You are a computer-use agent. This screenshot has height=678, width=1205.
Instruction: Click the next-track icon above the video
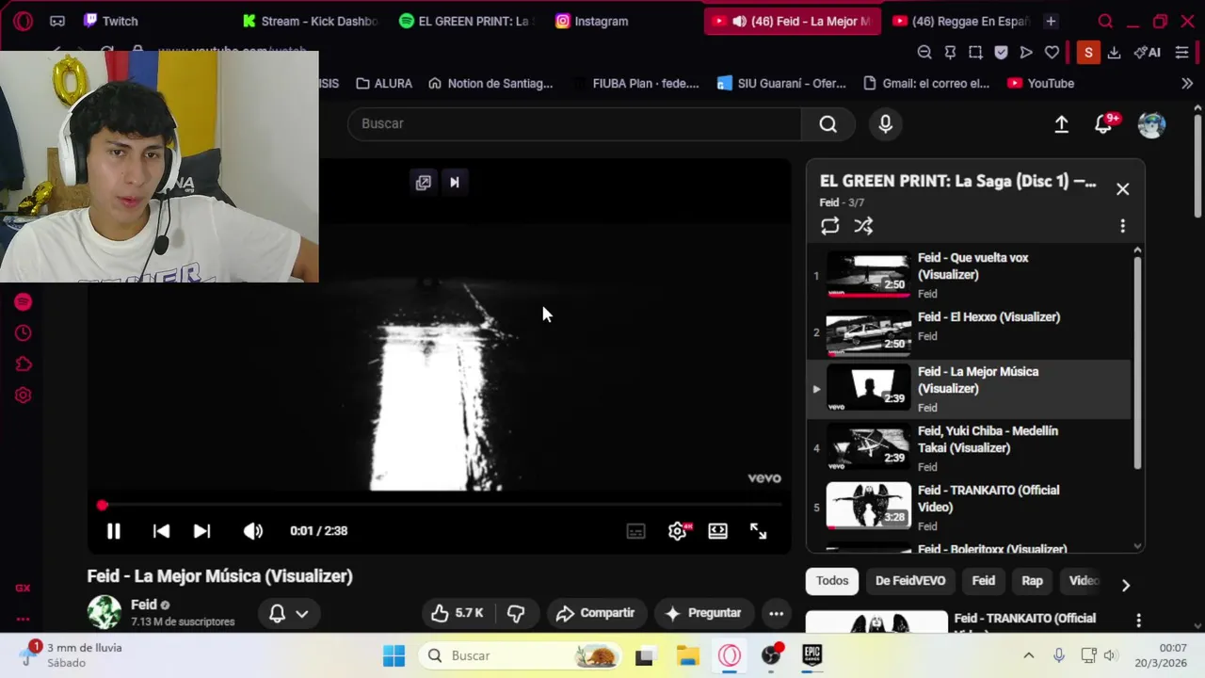tap(455, 183)
